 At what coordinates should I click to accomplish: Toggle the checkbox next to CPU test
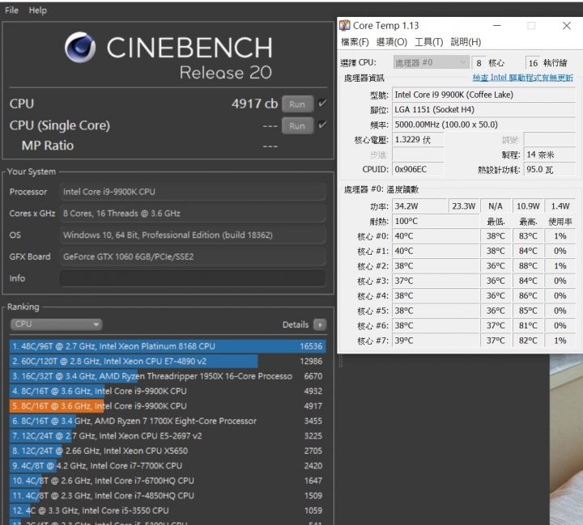click(x=322, y=104)
